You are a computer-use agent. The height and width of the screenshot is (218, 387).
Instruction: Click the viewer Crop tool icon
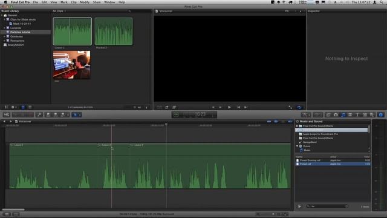(167, 107)
